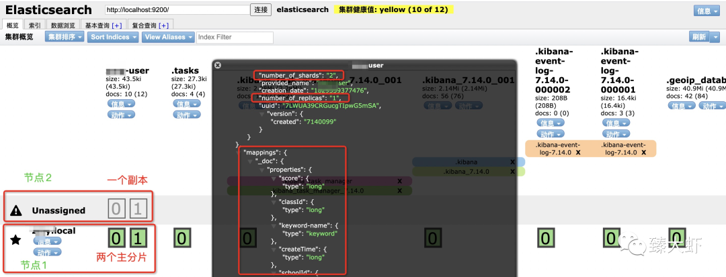The height and width of the screenshot is (277, 726).
Task: Select unassigned replica shard 1
Action: [138, 210]
